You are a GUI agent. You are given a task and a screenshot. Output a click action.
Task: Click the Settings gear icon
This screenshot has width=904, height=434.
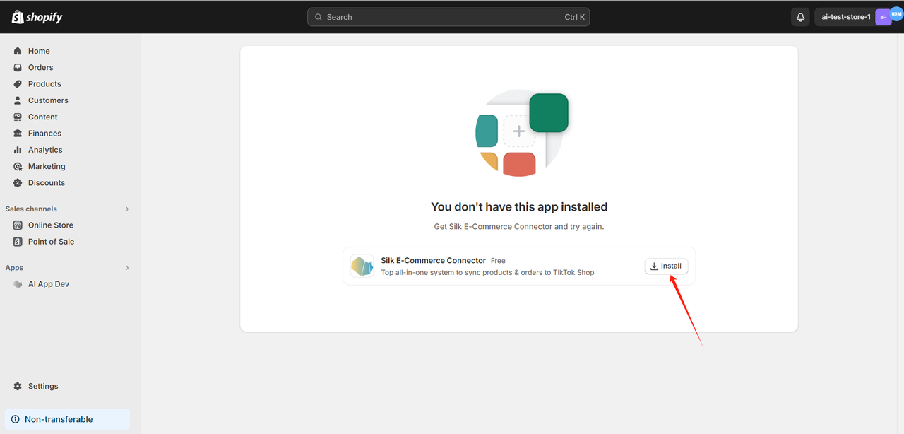[18, 387]
